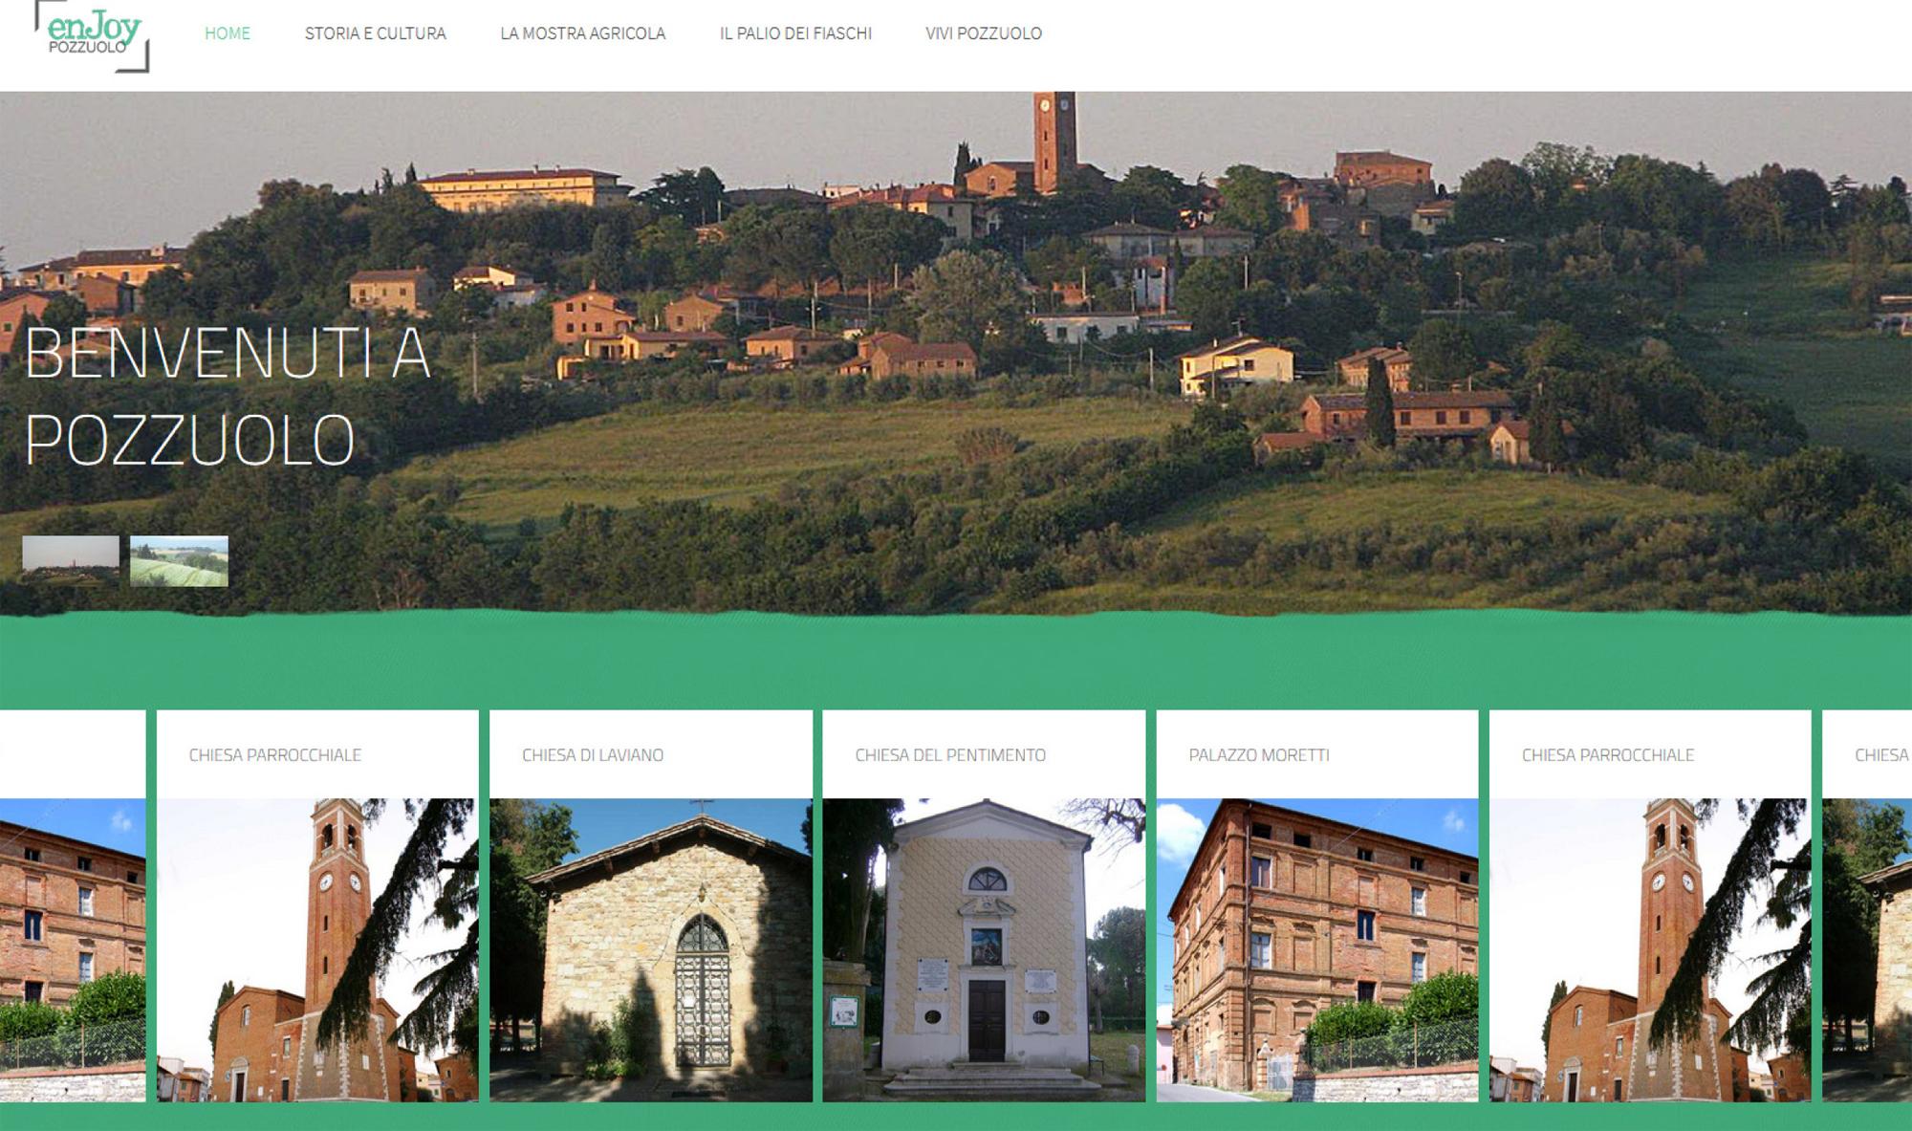View Palazzo Moretti brick building photo

tap(1317, 949)
